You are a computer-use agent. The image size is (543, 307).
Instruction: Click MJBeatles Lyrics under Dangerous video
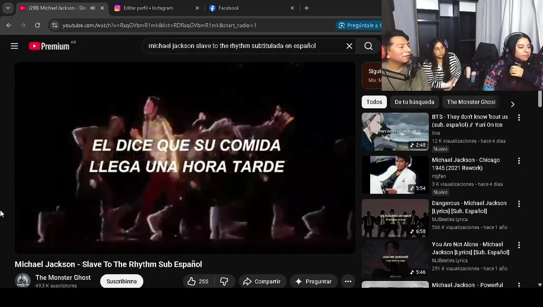click(450, 219)
